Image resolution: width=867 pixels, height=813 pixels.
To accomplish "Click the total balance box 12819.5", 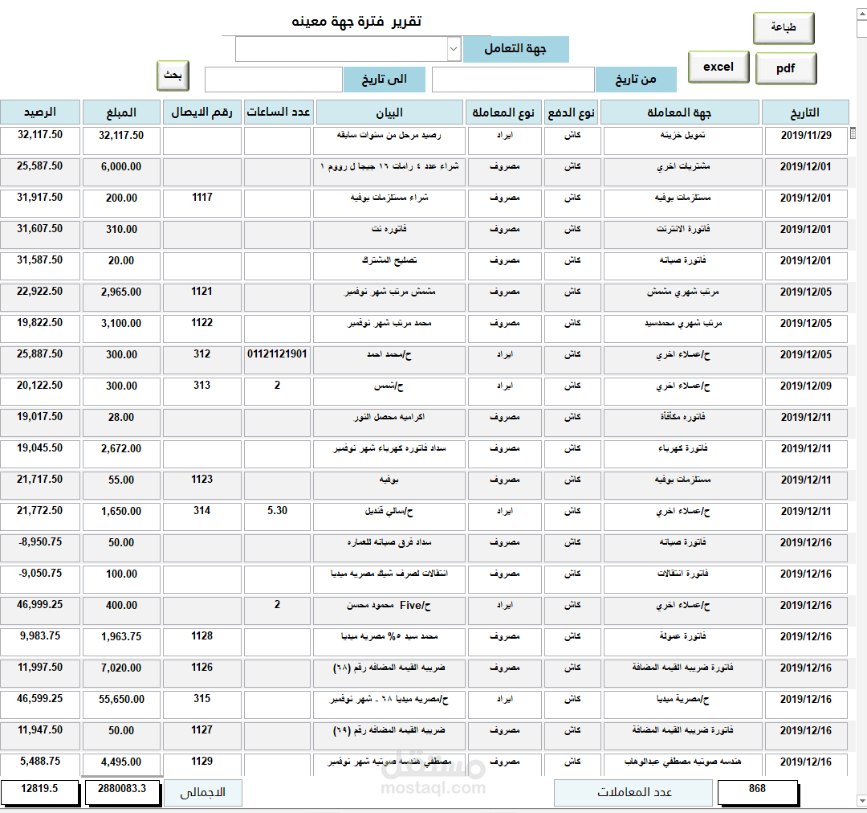I will point(39,792).
